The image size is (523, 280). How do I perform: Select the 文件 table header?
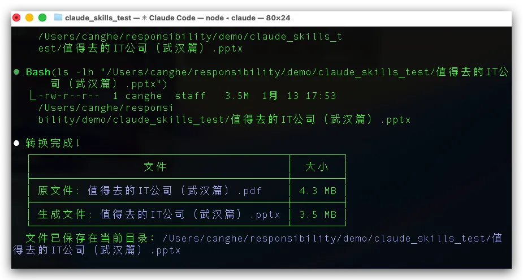pyautogui.click(x=155, y=167)
